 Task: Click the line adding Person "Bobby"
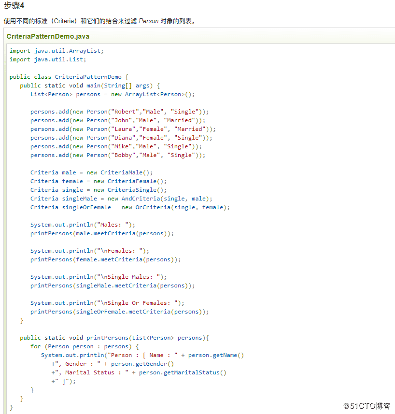pos(118,155)
